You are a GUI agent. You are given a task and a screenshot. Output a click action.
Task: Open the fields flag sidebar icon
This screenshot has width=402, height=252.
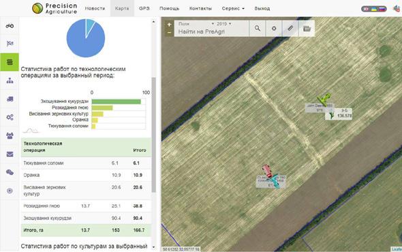(x=10, y=44)
